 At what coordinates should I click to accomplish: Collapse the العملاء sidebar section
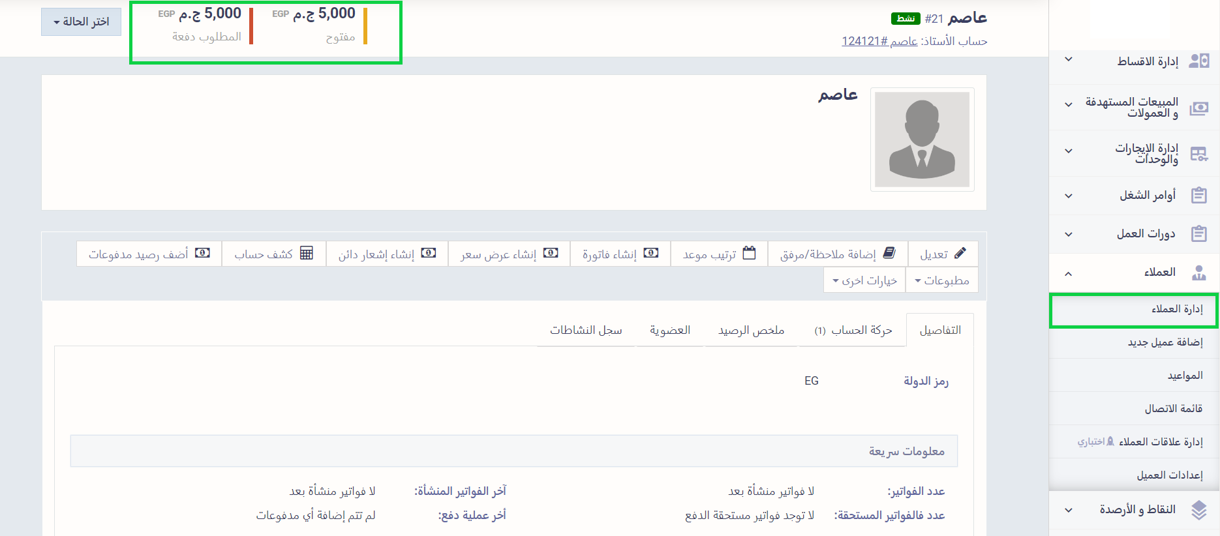1068,273
